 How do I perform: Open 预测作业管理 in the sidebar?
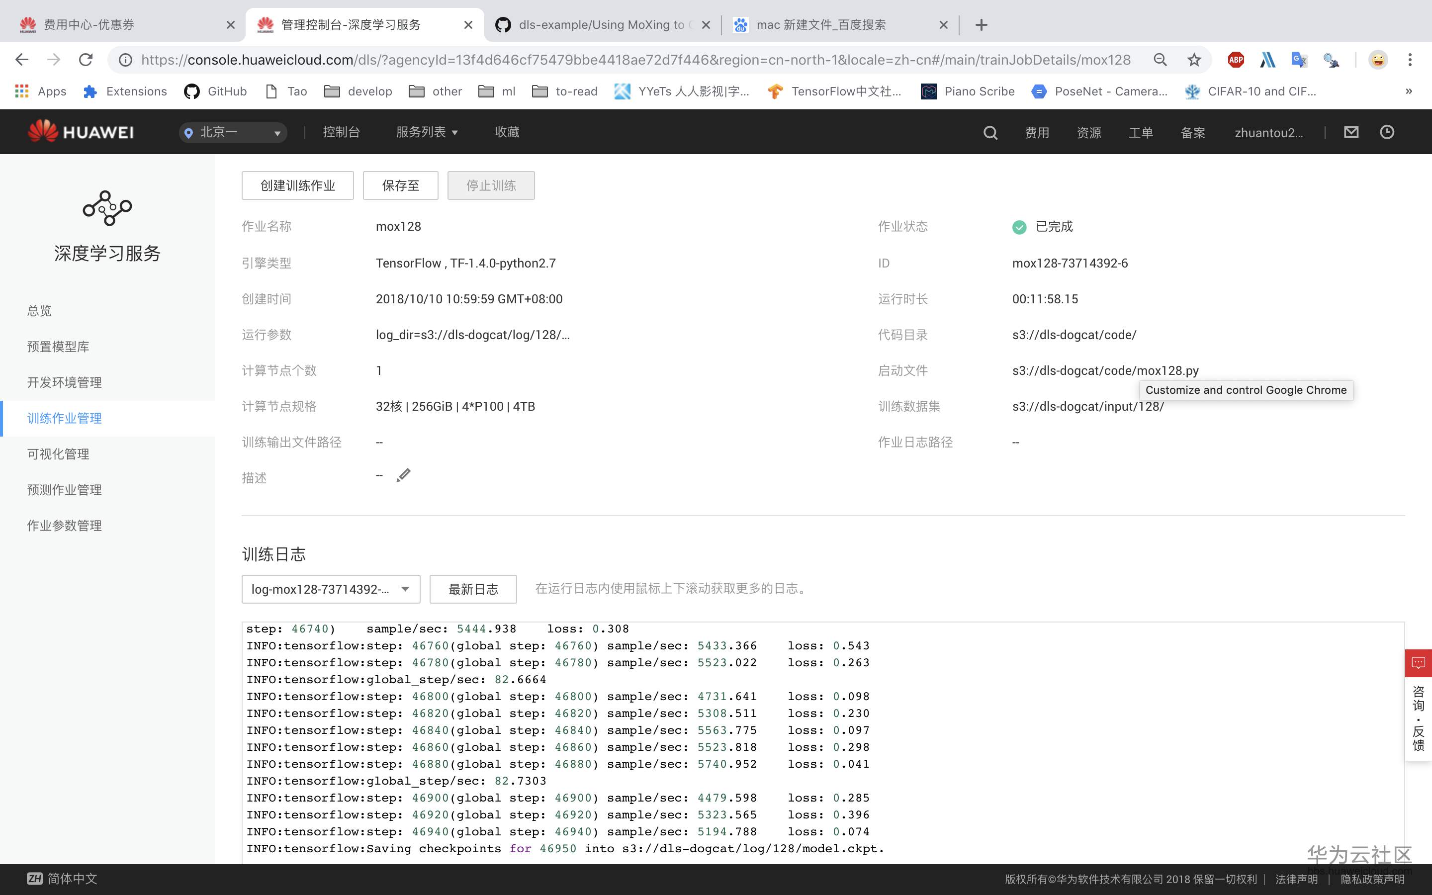pos(64,490)
